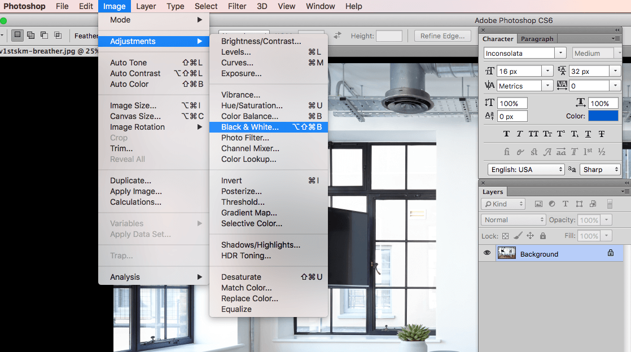Toggle Superscript text style
631x352 pixels.
(561, 134)
